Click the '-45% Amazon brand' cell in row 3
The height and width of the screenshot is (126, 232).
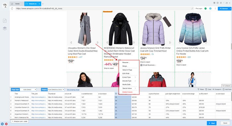[173, 104]
